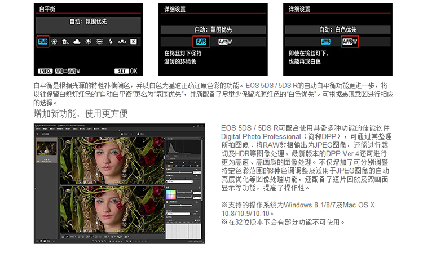Screen dimensions: 423x262
Task: Click the text 也能再现白色
Action: (x=305, y=61)
